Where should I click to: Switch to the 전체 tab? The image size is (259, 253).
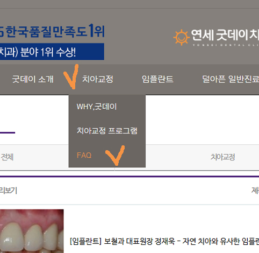tap(7, 157)
